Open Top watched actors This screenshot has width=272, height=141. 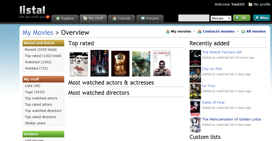pos(41,98)
